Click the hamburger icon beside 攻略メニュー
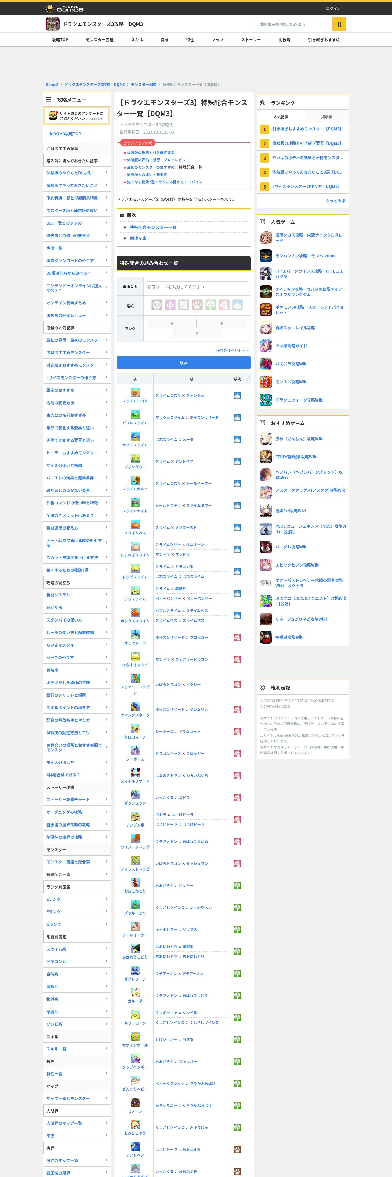This screenshot has height=1177, width=392. (48, 100)
